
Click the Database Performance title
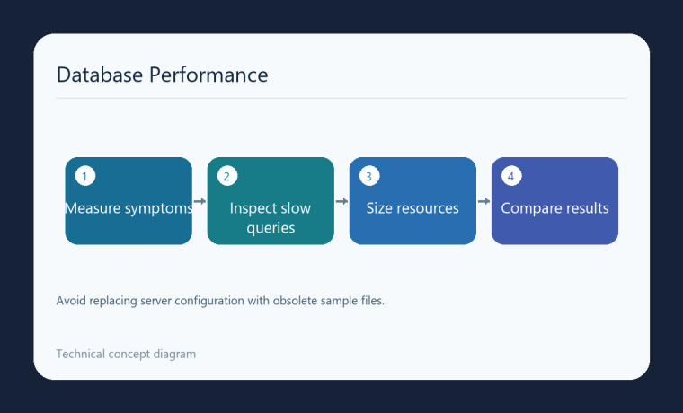pos(162,75)
